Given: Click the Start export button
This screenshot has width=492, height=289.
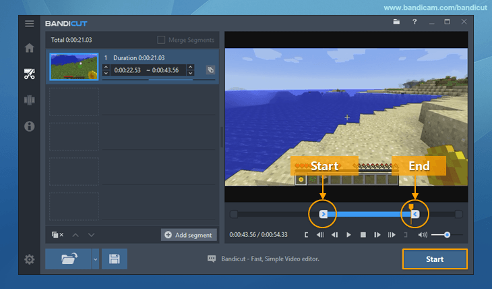Looking at the screenshot, I should pyautogui.click(x=435, y=259).
